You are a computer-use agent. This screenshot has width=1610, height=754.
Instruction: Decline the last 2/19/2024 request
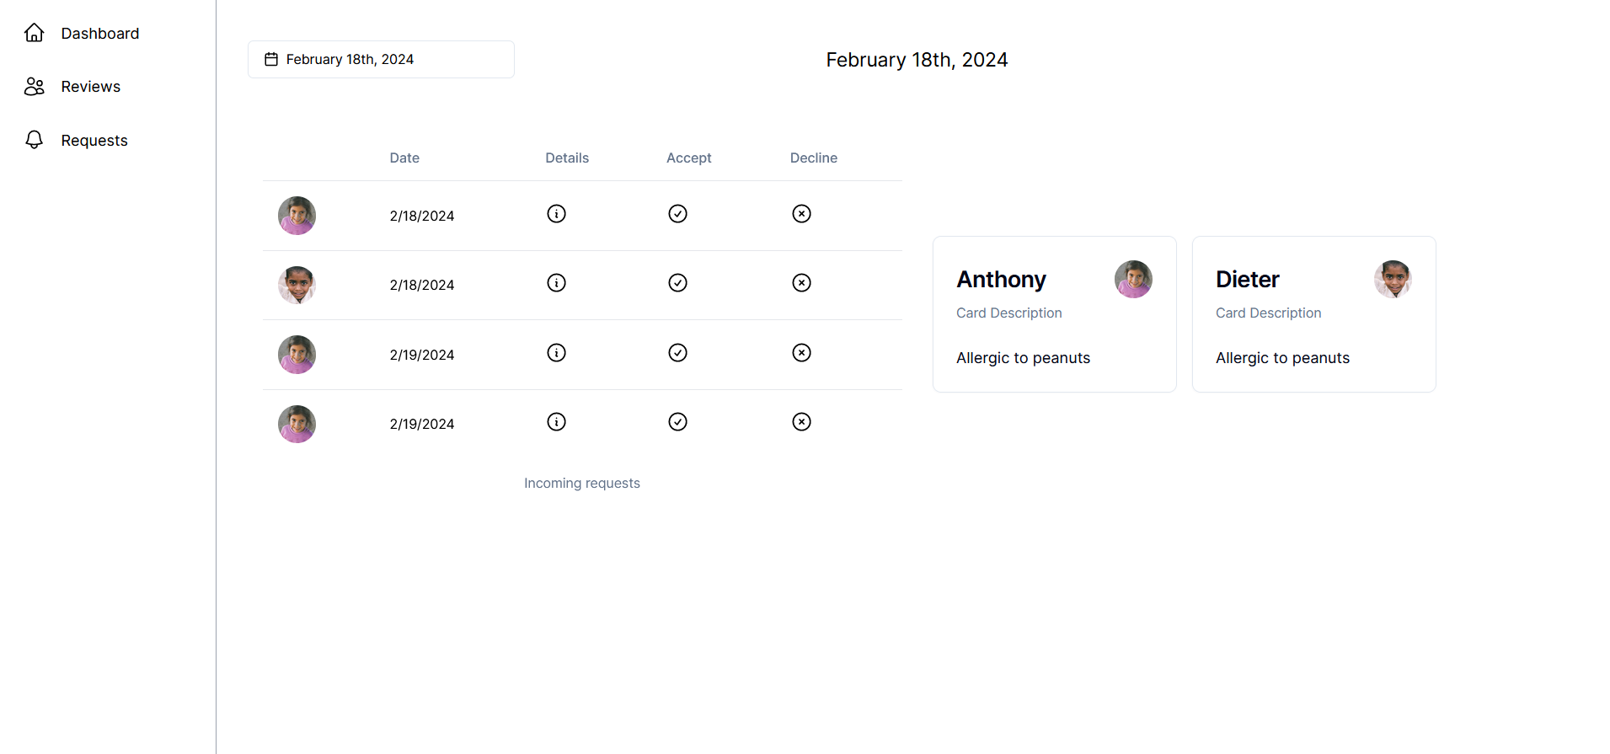pyautogui.click(x=801, y=422)
